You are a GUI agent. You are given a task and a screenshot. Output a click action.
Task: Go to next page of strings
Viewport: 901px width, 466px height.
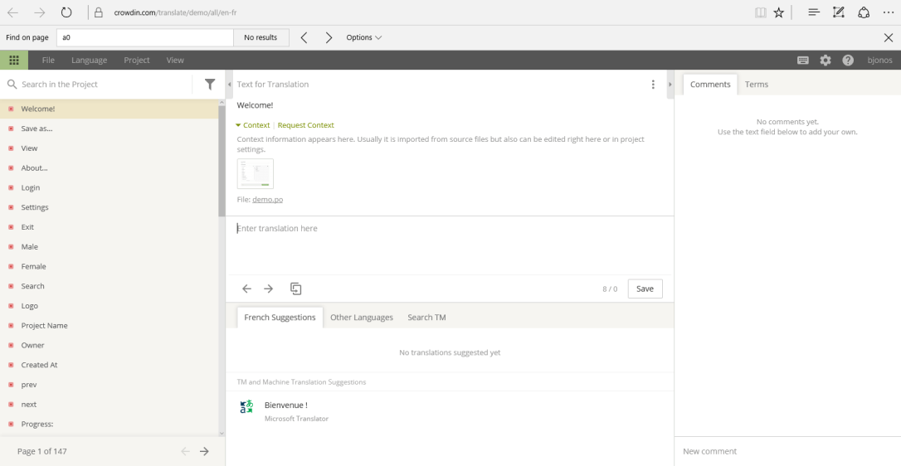pyautogui.click(x=204, y=452)
